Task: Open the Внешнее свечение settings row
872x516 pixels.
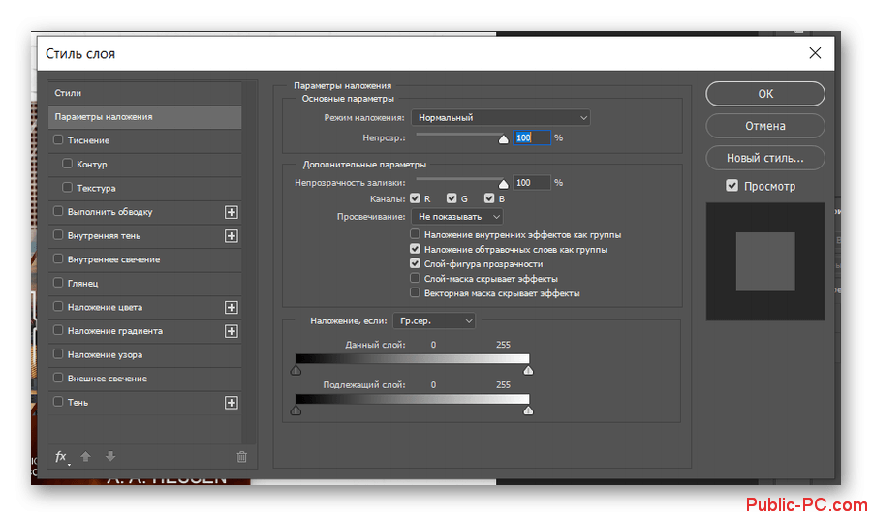Action: coord(144,379)
